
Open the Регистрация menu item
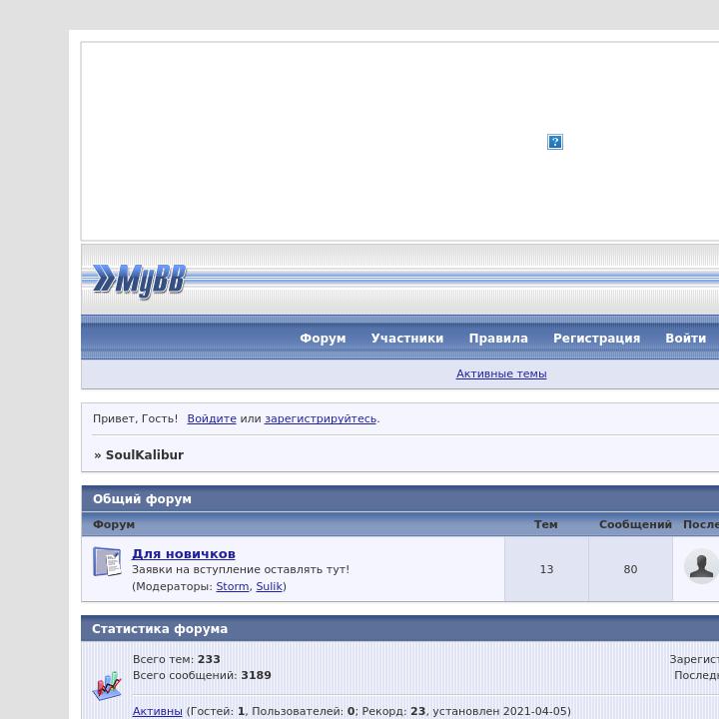(x=596, y=339)
